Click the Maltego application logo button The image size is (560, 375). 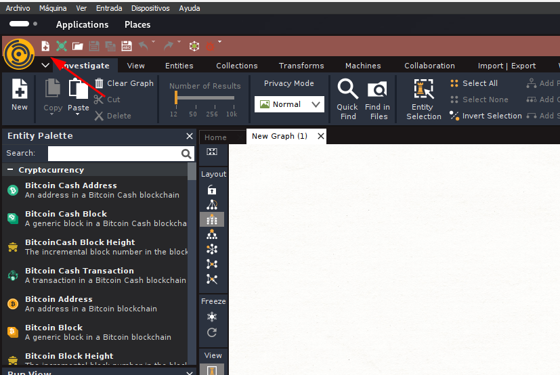[19, 54]
